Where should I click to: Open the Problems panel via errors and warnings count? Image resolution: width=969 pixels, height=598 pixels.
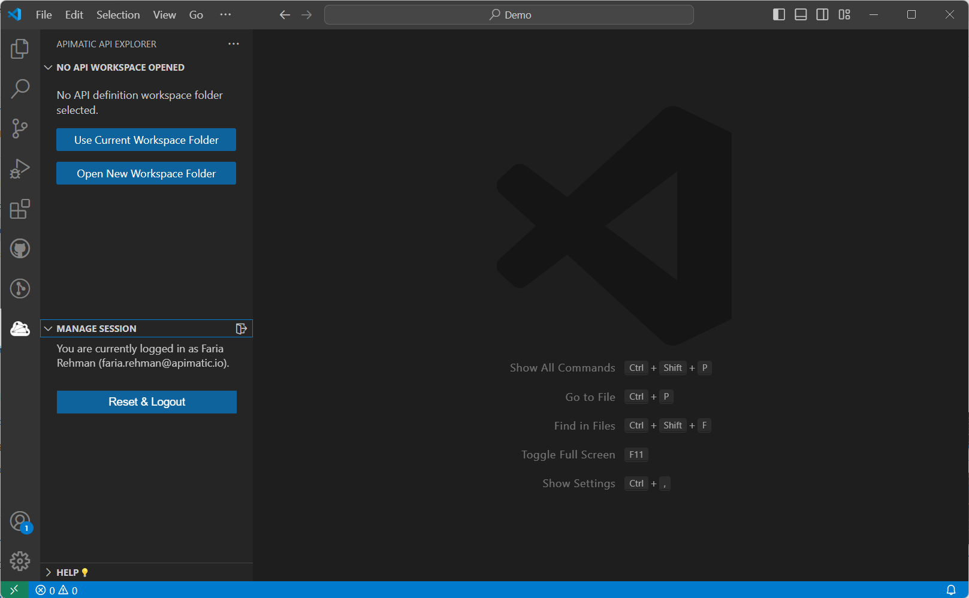(56, 590)
